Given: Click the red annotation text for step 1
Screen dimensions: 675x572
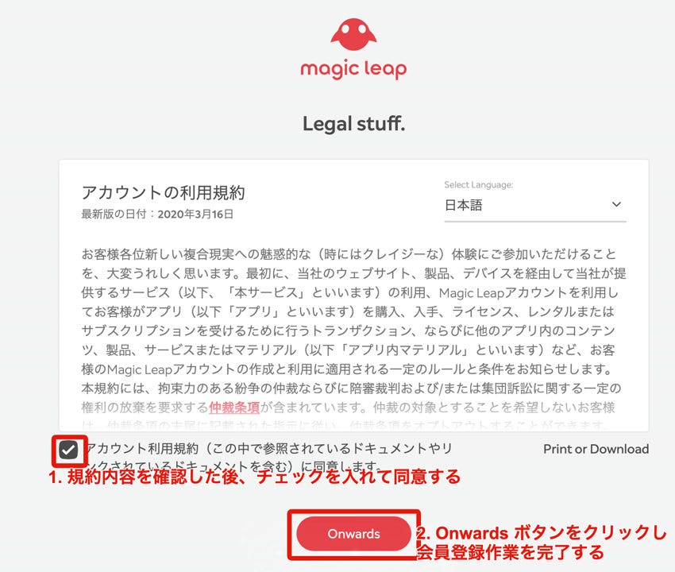Looking at the screenshot, I should click(x=254, y=477).
